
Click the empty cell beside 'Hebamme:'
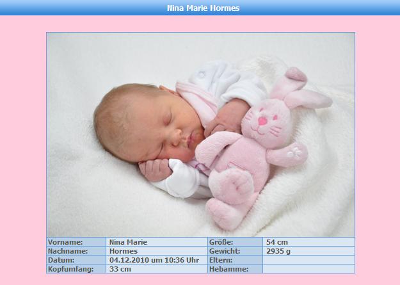tap(308, 269)
